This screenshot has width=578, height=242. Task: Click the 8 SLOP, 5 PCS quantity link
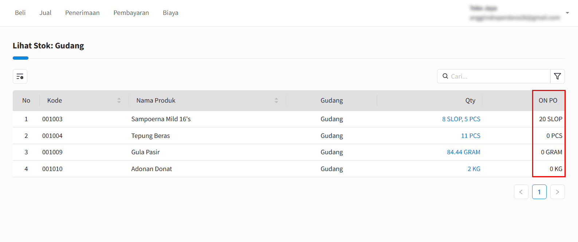[461, 119]
